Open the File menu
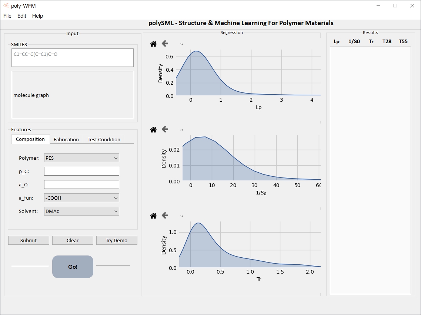Screen dimensions: 421x315 [x=7, y=16]
